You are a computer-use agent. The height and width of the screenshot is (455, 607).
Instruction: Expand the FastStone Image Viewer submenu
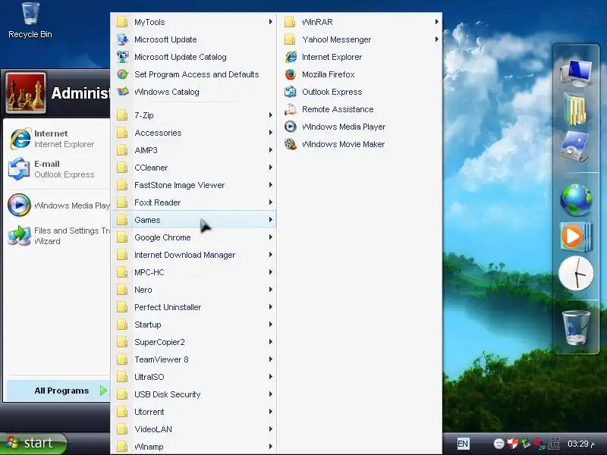tap(193, 185)
